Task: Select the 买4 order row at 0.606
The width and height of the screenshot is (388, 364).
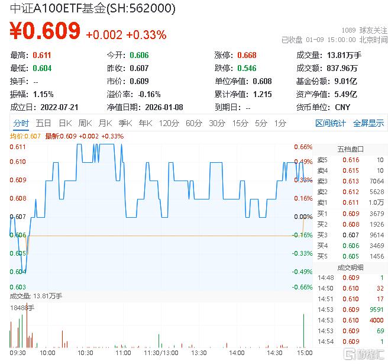Action: click(350, 246)
